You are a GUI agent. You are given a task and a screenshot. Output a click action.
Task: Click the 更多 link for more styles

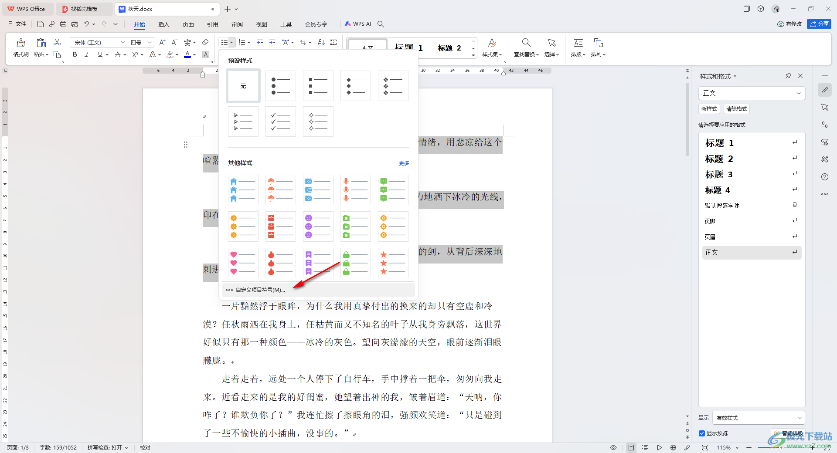[x=404, y=163]
